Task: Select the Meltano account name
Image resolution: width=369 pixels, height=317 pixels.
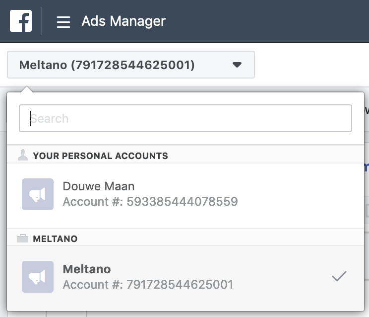Action: click(87, 269)
